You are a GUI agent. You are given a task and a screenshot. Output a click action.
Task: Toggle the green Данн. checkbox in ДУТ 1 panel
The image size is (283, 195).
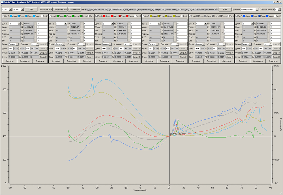coord(57,16)
